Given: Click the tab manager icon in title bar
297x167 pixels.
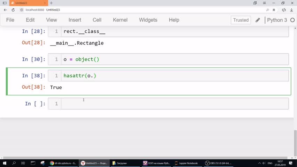Looking at the screenshot, I should tap(255, 3).
